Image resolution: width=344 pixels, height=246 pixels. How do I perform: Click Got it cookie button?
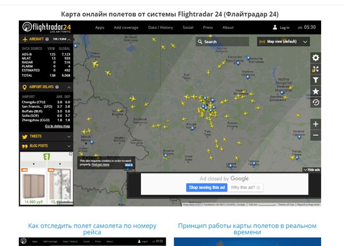click(x=129, y=165)
